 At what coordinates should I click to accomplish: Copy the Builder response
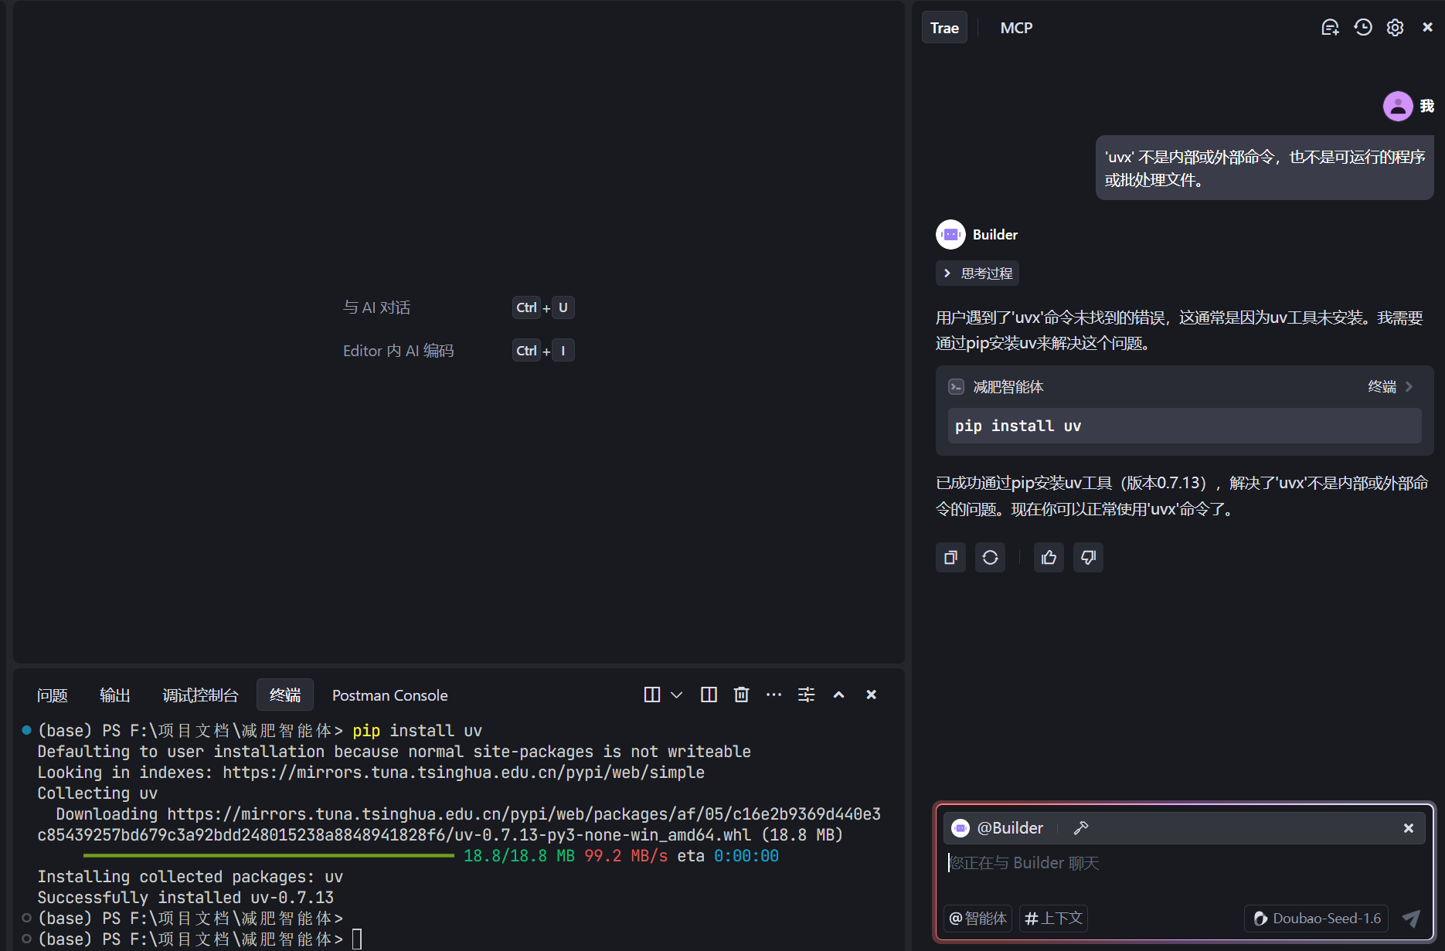coord(950,558)
